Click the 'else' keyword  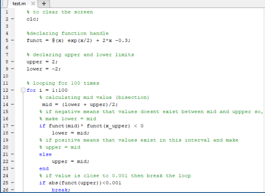click(x=45, y=154)
